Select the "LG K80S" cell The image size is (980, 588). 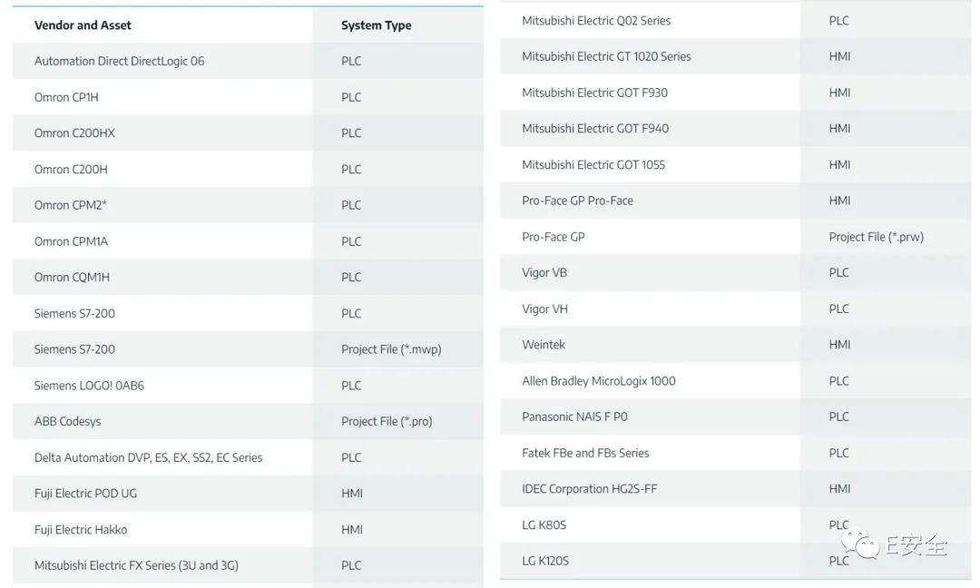tap(544, 524)
